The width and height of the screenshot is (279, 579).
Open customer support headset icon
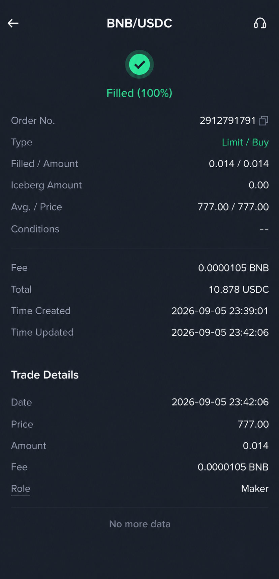pyautogui.click(x=260, y=23)
